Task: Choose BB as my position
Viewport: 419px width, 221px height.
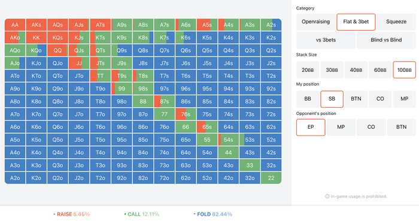Action: pos(308,99)
